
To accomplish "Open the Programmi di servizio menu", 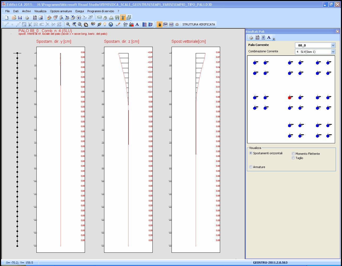I will click(x=101, y=11).
